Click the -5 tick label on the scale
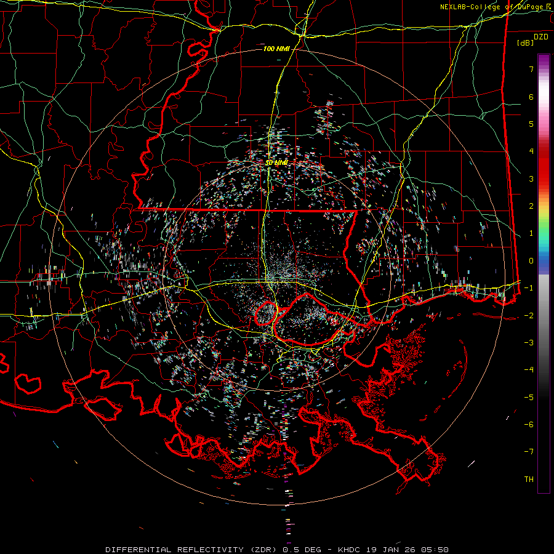 click(x=529, y=398)
